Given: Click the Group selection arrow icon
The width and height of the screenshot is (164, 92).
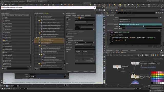Looking at the screenshot, I should pyautogui.click(x=161, y=18).
